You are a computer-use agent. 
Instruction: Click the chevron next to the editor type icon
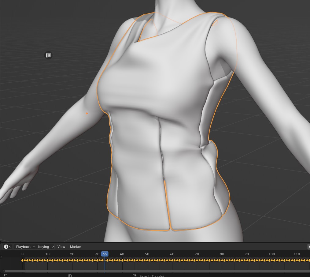coord(10,247)
